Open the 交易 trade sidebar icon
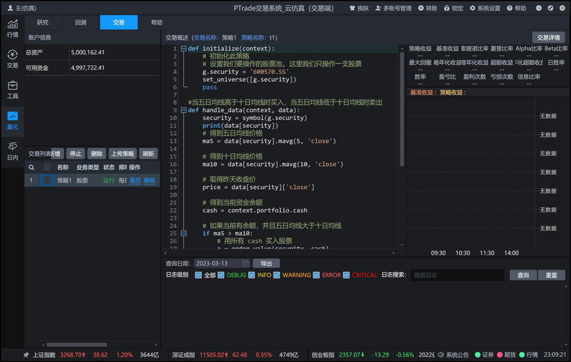 [x=13, y=59]
